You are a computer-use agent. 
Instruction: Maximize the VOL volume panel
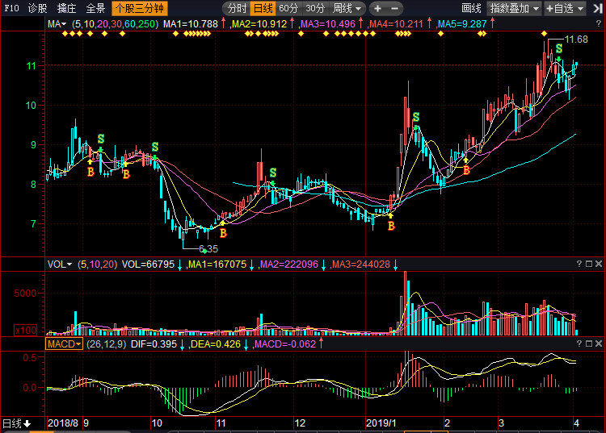589,264
